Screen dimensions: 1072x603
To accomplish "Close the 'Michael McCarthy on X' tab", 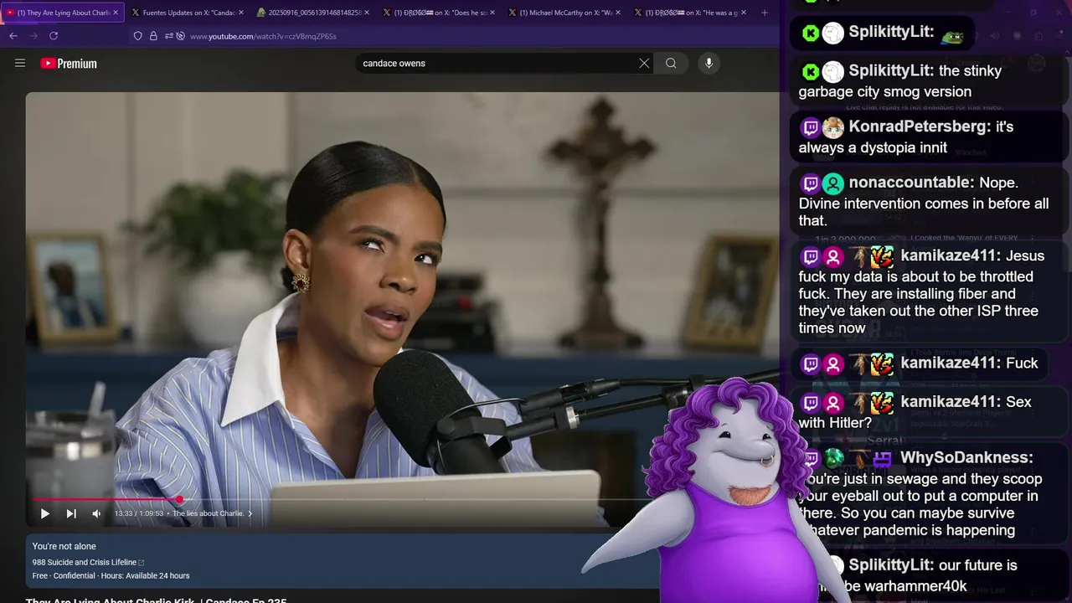I will coord(618,13).
